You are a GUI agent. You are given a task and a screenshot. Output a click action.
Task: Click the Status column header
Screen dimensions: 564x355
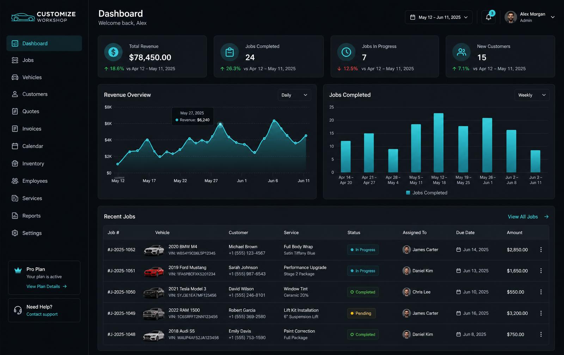(x=354, y=232)
